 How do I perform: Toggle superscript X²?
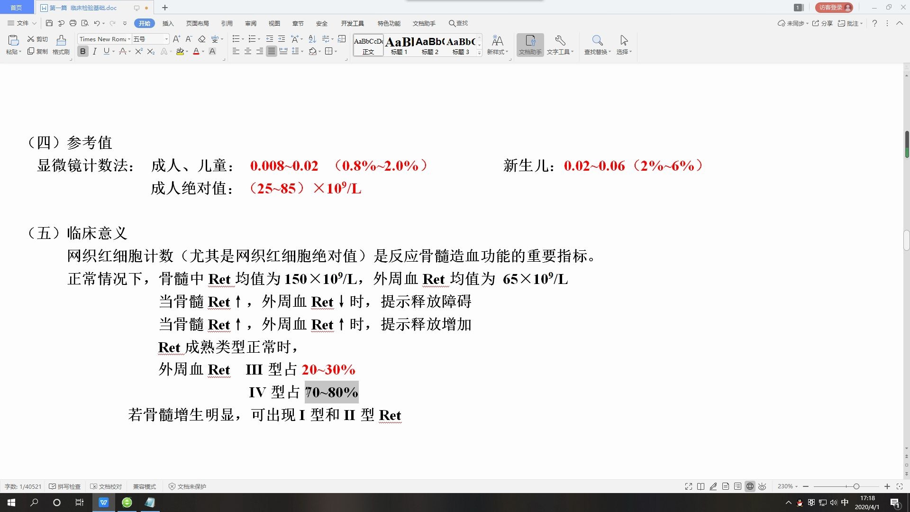(138, 51)
